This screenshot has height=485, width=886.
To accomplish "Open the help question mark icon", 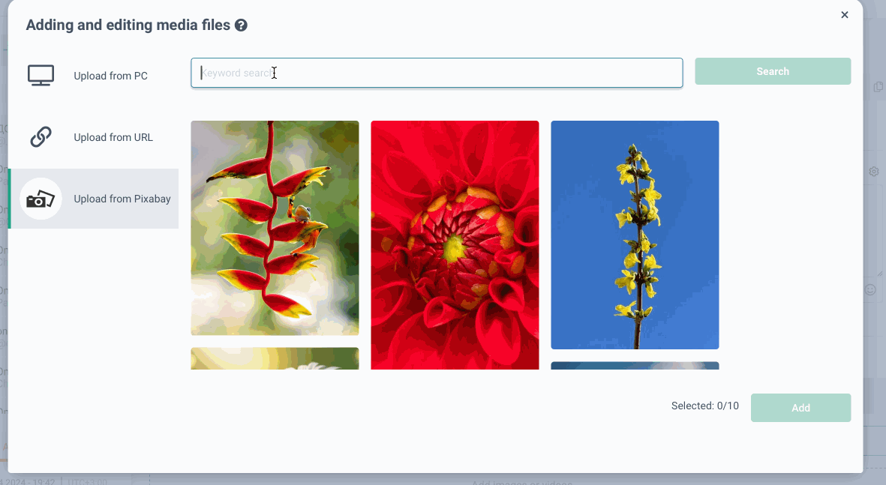I will pos(242,25).
